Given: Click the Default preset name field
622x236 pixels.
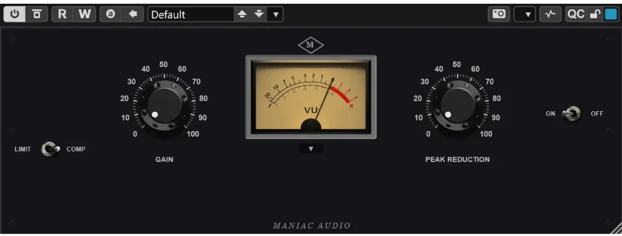Looking at the screenshot, I should [x=191, y=15].
